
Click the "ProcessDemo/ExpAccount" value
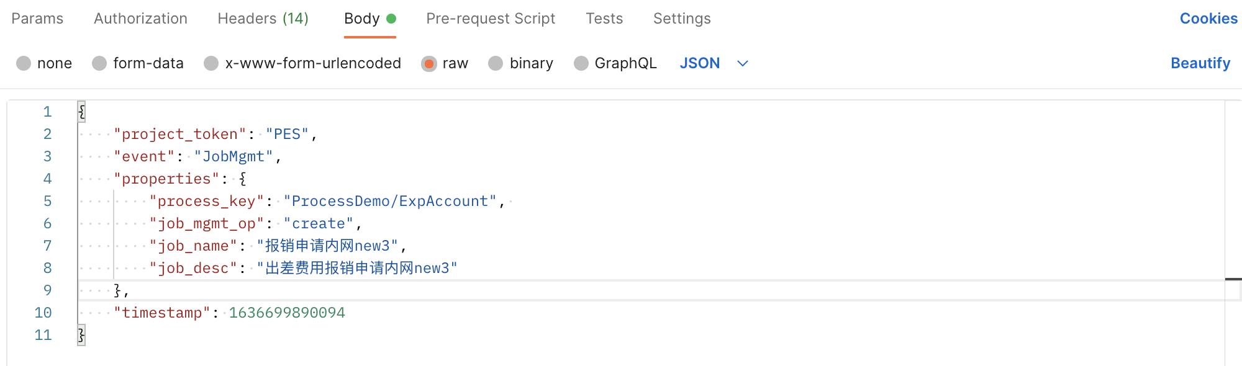click(390, 201)
